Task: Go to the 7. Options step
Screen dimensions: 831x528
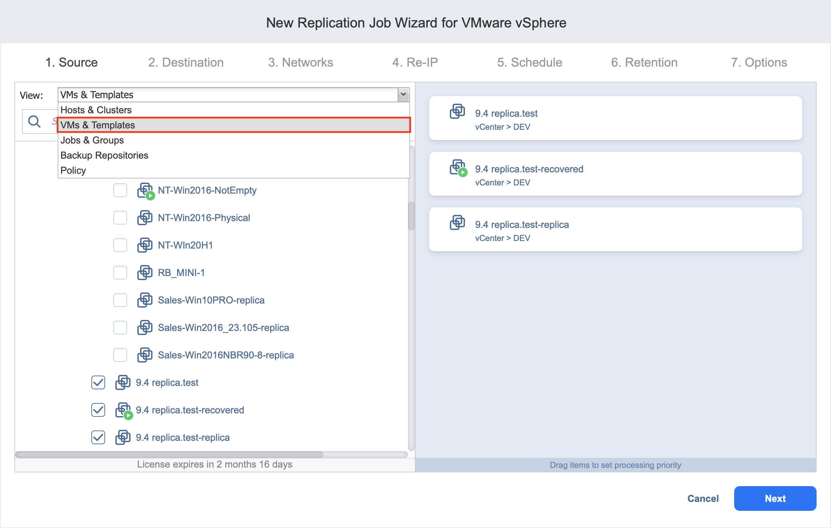Action: [759, 62]
